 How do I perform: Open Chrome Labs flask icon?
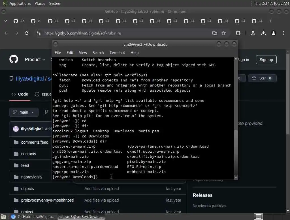pos(253,33)
